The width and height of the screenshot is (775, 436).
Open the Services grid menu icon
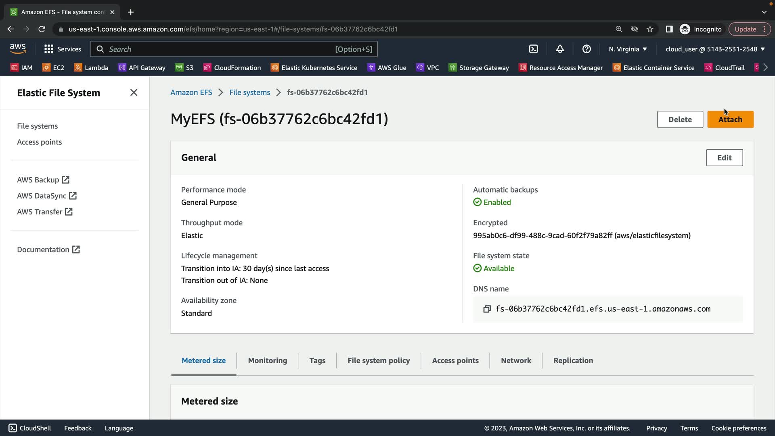[x=49, y=49]
